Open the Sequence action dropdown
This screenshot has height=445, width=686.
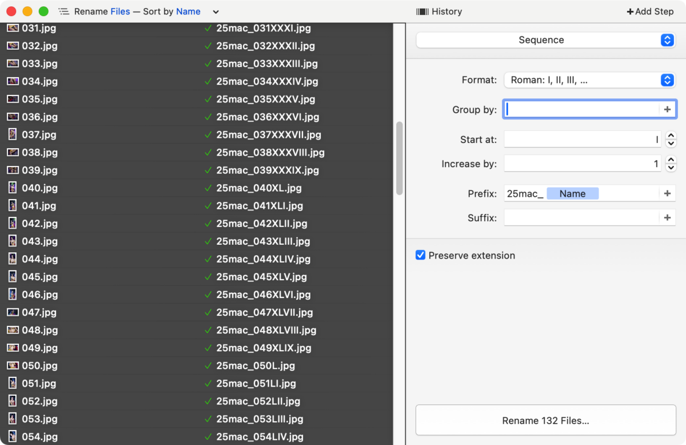(546, 40)
